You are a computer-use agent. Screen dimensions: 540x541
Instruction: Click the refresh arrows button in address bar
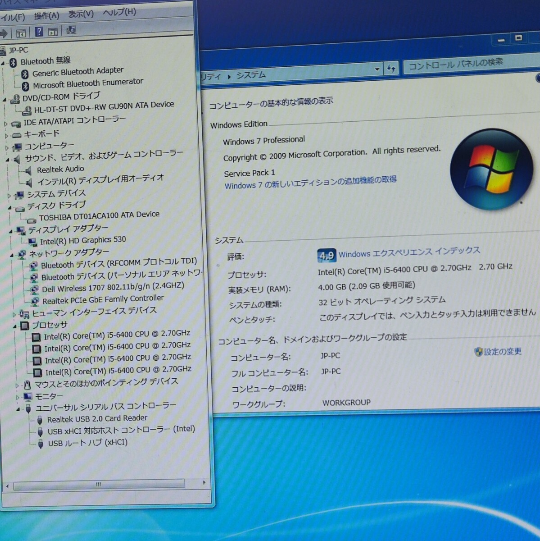pyautogui.click(x=391, y=69)
